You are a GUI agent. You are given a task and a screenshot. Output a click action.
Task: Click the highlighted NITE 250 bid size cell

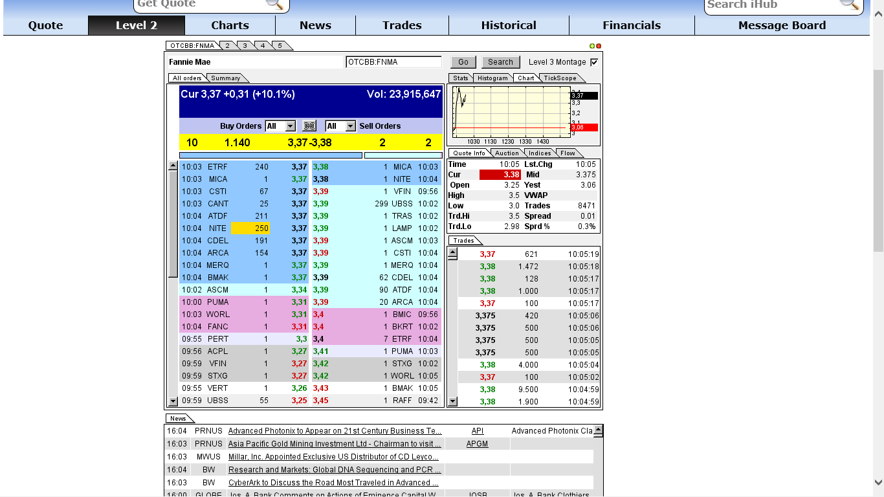pyautogui.click(x=250, y=228)
